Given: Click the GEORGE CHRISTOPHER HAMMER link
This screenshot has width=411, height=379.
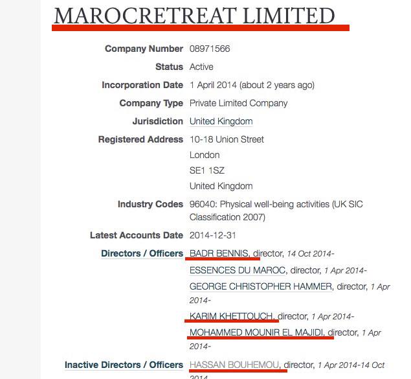Looking at the screenshot, I should point(260,286).
